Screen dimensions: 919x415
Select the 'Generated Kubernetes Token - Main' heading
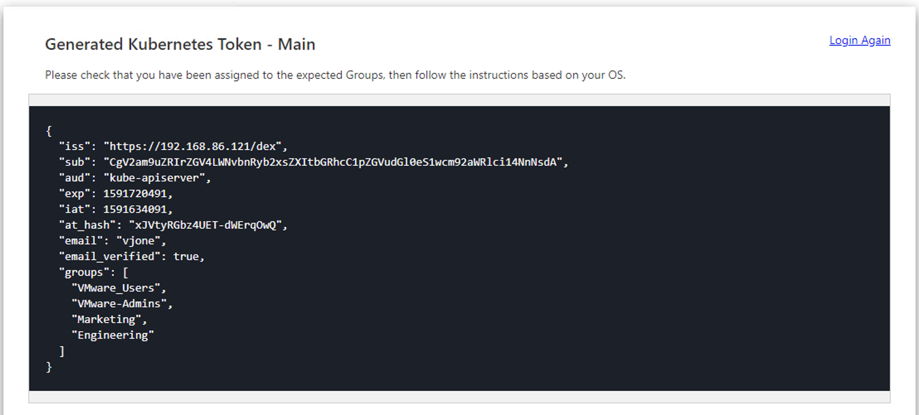[180, 44]
